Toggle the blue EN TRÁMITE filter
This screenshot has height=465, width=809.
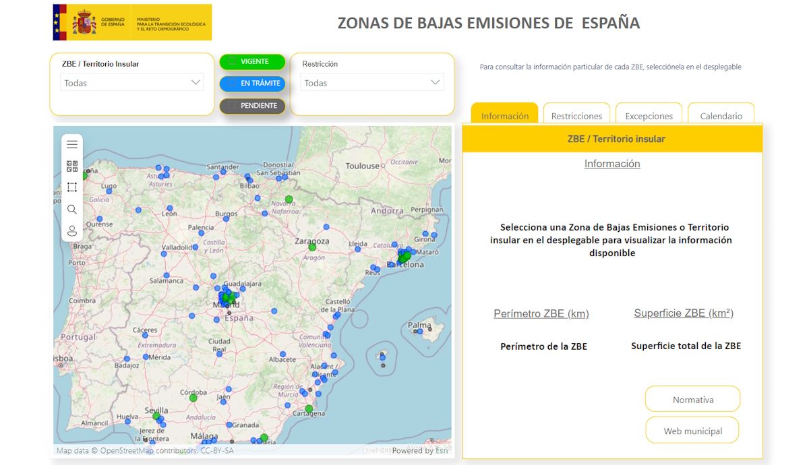(x=252, y=84)
